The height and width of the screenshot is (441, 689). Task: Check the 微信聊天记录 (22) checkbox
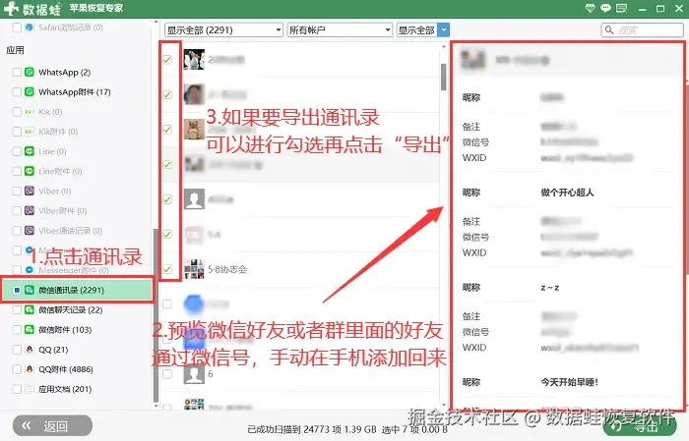click(17, 309)
